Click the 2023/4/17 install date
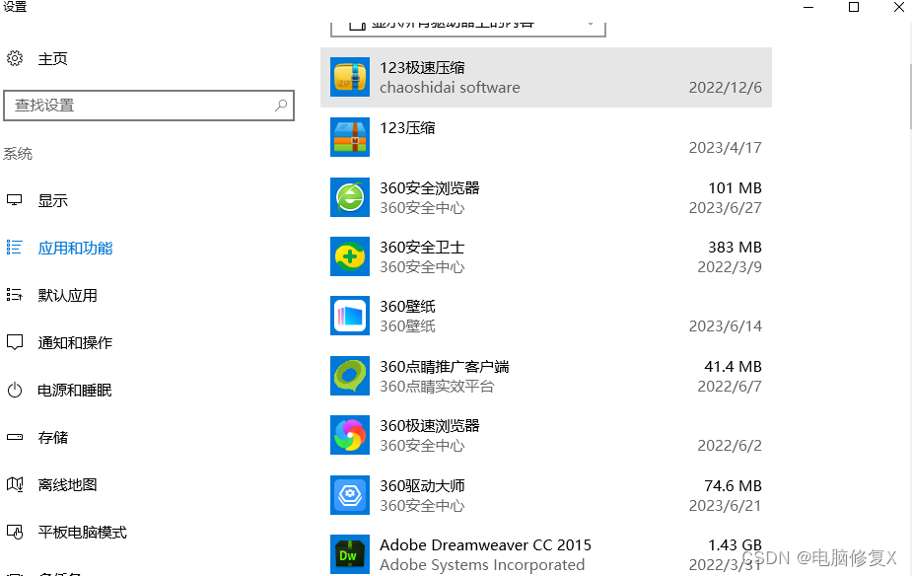 click(726, 148)
